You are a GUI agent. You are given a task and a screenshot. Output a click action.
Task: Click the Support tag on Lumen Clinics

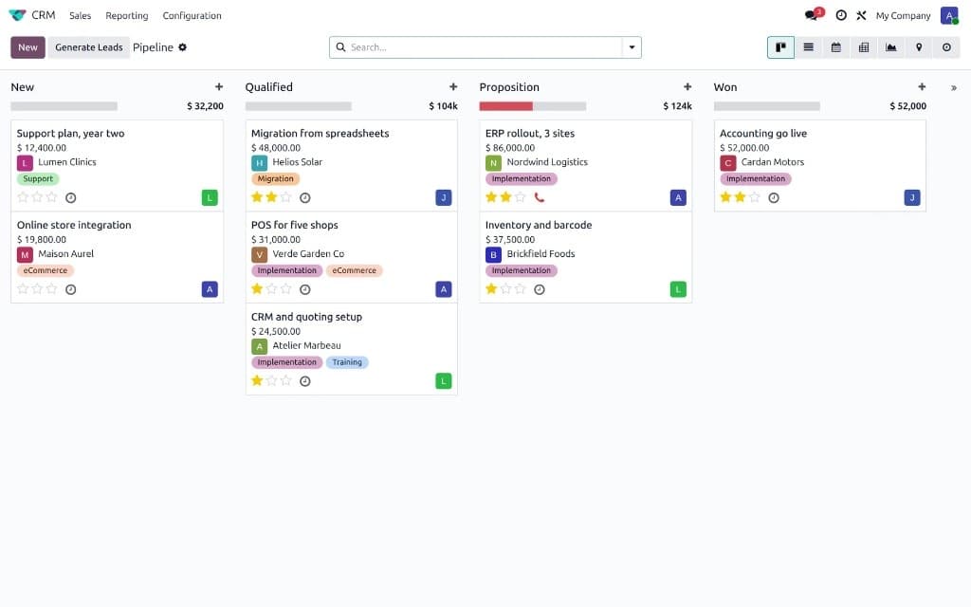[38, 178]
